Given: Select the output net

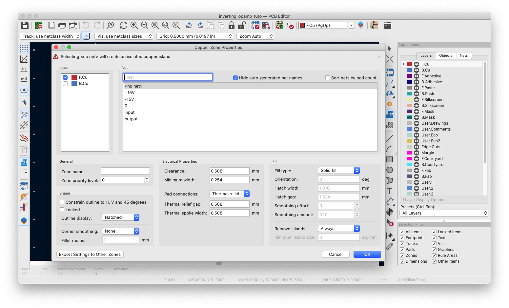Looking at the screenshot, I should 250,119.
